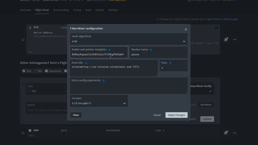Open the Tuning tab
The height and width of the screenshot is (145, 258).
click(77, 10)
